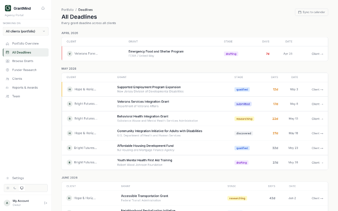Click the Team people icon
This screenshot has width=338, height=211.
click(8, 97)
